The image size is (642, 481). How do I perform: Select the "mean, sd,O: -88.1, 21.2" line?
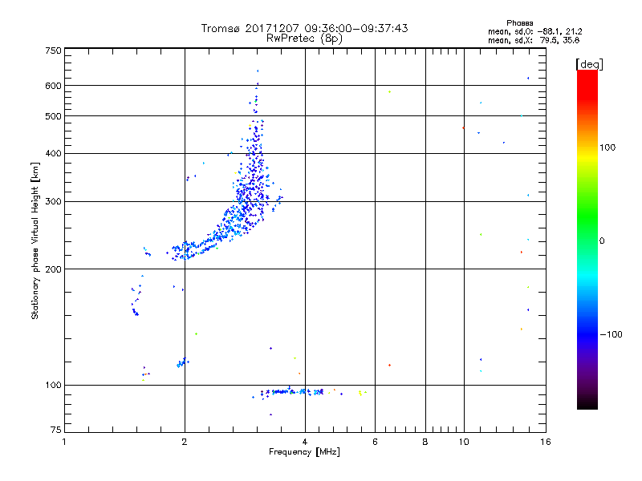[534, 31]
